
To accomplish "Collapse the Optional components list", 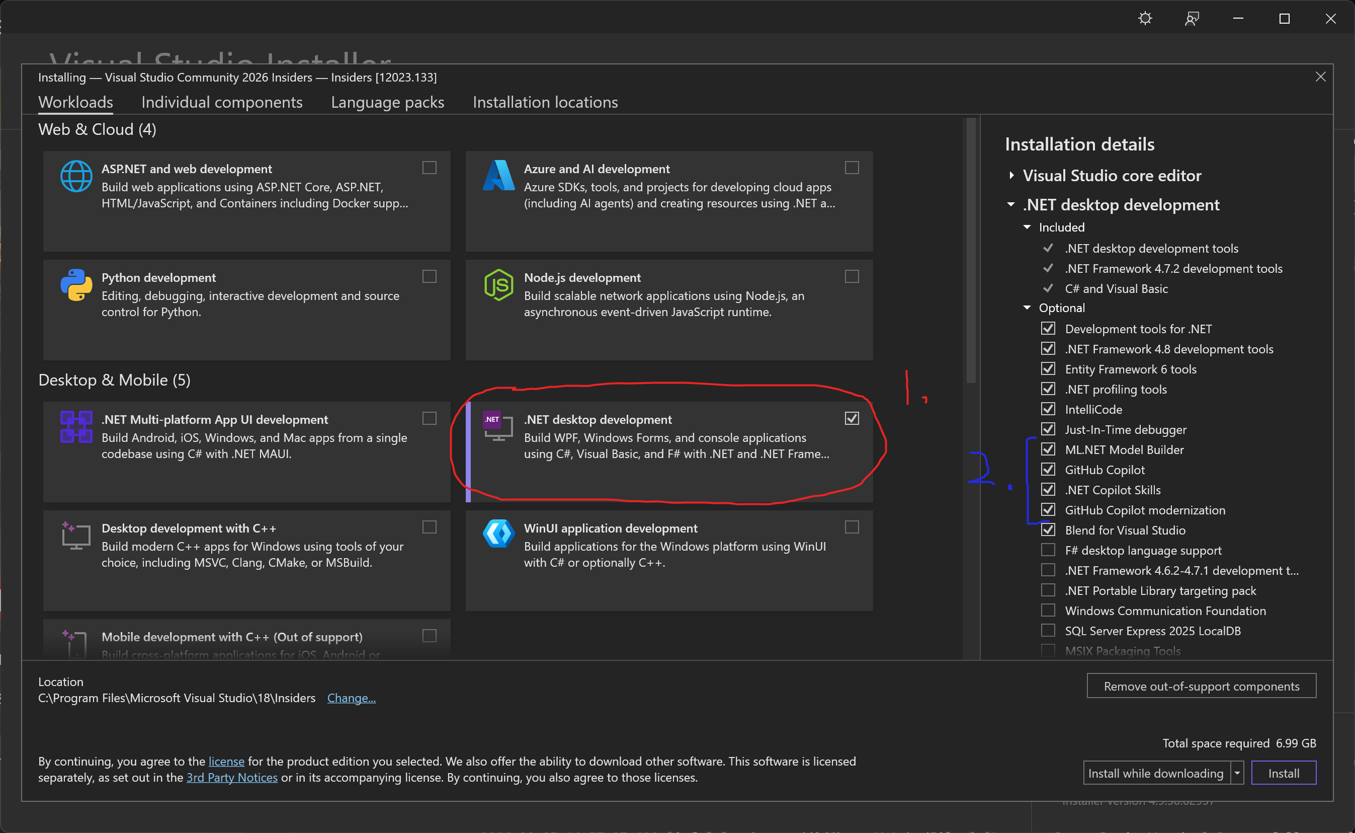I will pos(1027,308).
